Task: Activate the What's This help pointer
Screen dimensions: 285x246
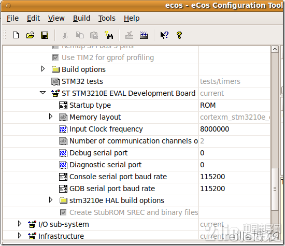Action: (x=164, y=35)
